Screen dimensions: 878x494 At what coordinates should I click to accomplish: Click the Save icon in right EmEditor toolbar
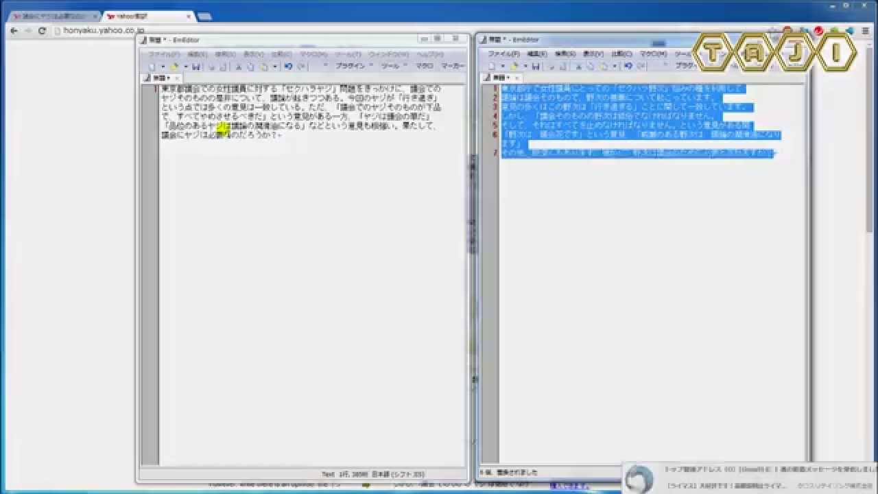click(x=536, y=66)
